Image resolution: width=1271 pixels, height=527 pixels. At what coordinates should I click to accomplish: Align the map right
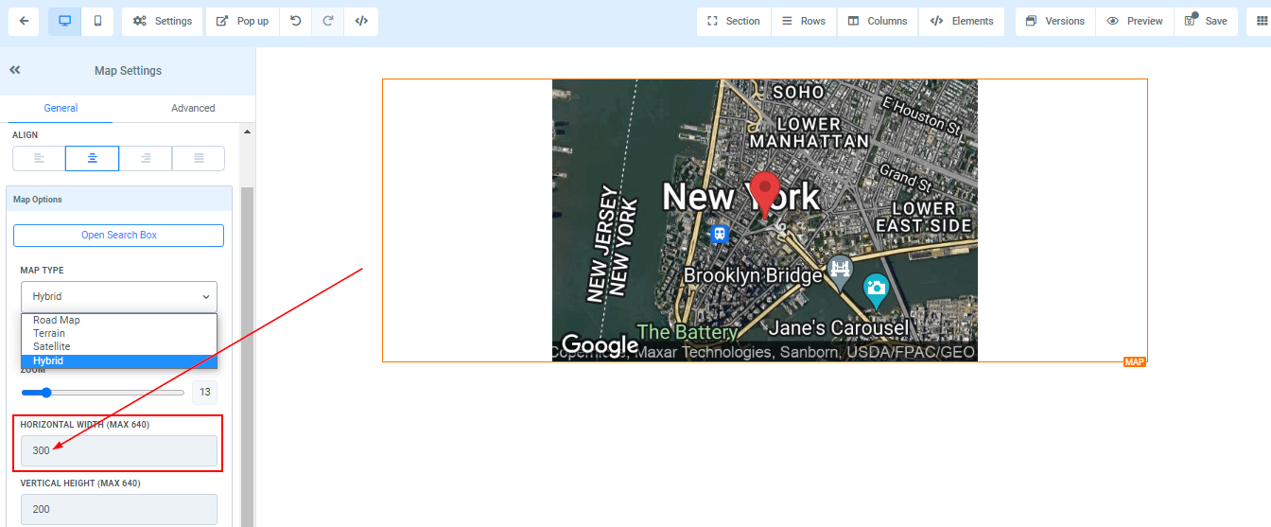coord(146,158)
